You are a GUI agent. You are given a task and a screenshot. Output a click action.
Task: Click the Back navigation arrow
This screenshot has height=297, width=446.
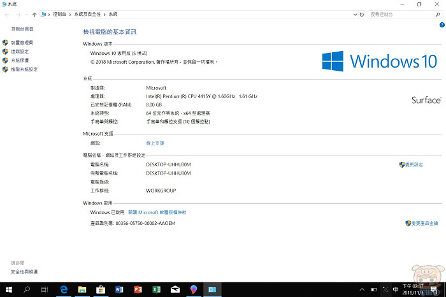8,15
